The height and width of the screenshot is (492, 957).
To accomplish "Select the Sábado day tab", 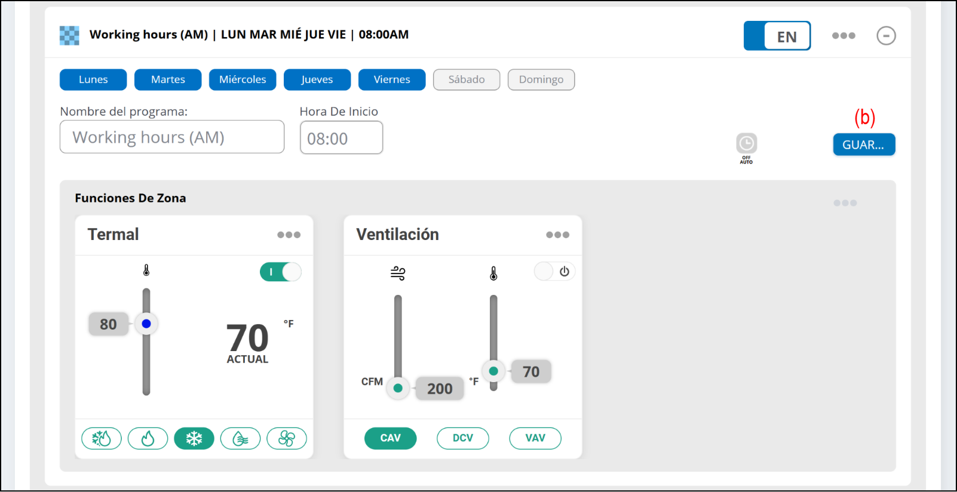I will (467, 79).
